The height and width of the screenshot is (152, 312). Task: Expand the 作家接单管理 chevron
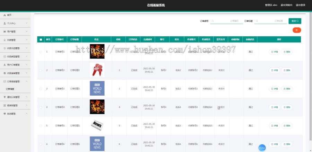click(x=27, y=73)
